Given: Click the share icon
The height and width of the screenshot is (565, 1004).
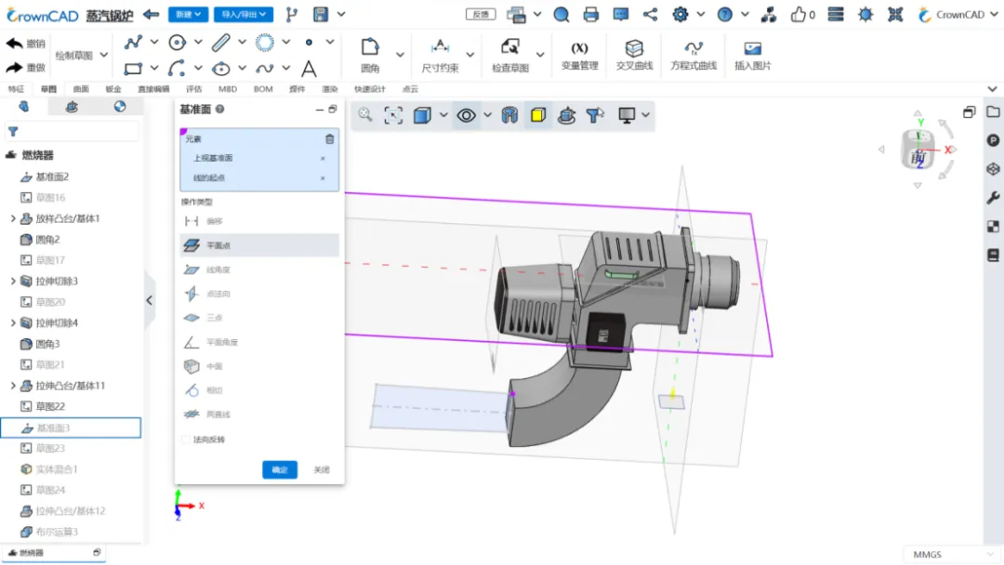Looking at the screenshot, I should pos(651,14).
